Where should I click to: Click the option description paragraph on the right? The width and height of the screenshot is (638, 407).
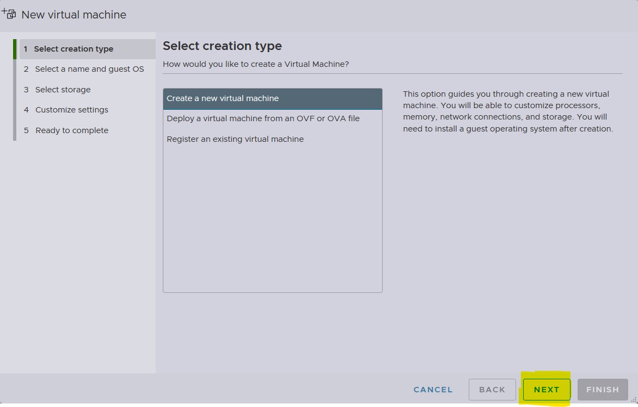click(x=508, y=111)
